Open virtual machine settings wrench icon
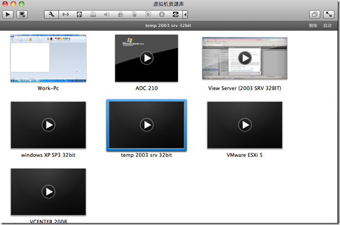This screenshot has width=340, height=225. [51, 15]
